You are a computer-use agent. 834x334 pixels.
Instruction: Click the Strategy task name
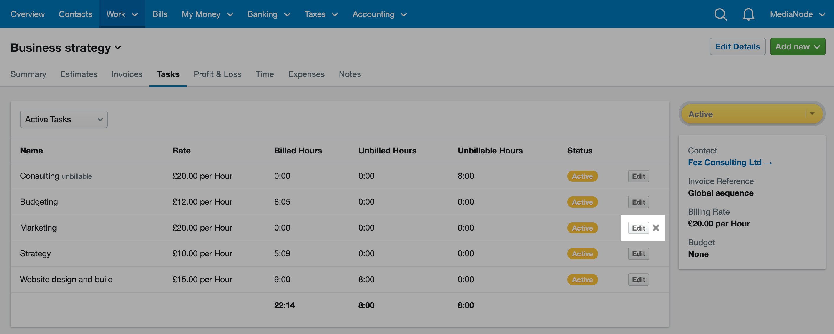[x=35, y=253]
